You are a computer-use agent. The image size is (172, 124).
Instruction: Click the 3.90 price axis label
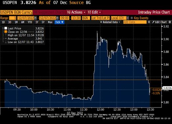click(x=166, y=39)
